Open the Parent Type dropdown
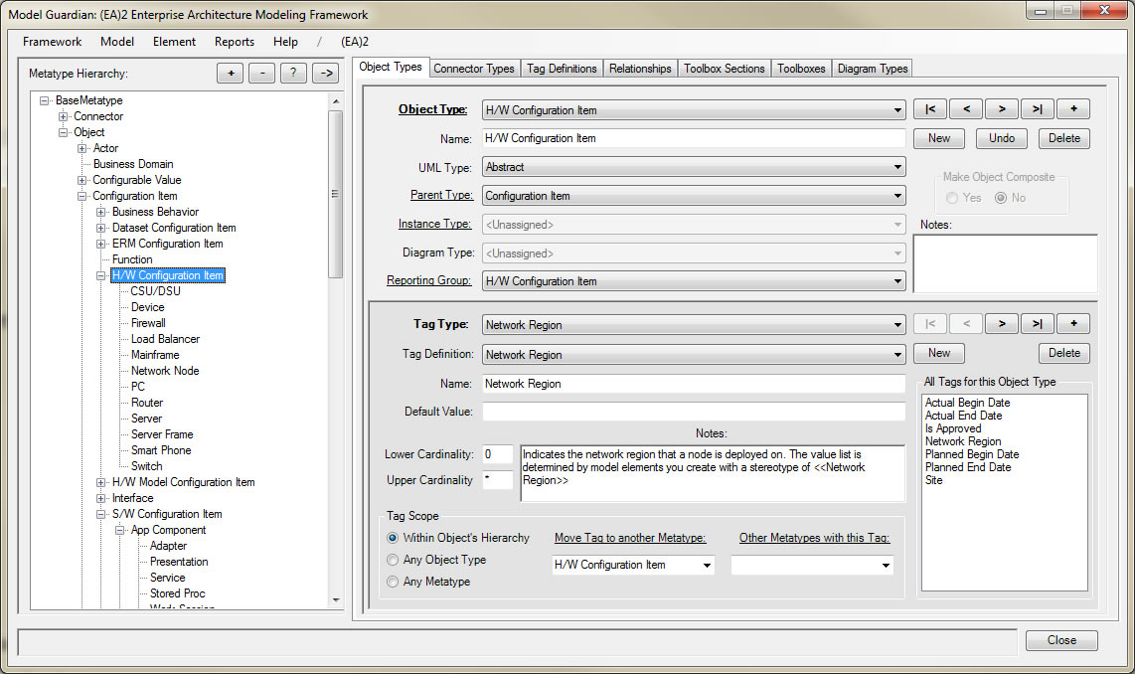Screen dimensions: 1135x674 pyautogui.click(x=896, y=196)
